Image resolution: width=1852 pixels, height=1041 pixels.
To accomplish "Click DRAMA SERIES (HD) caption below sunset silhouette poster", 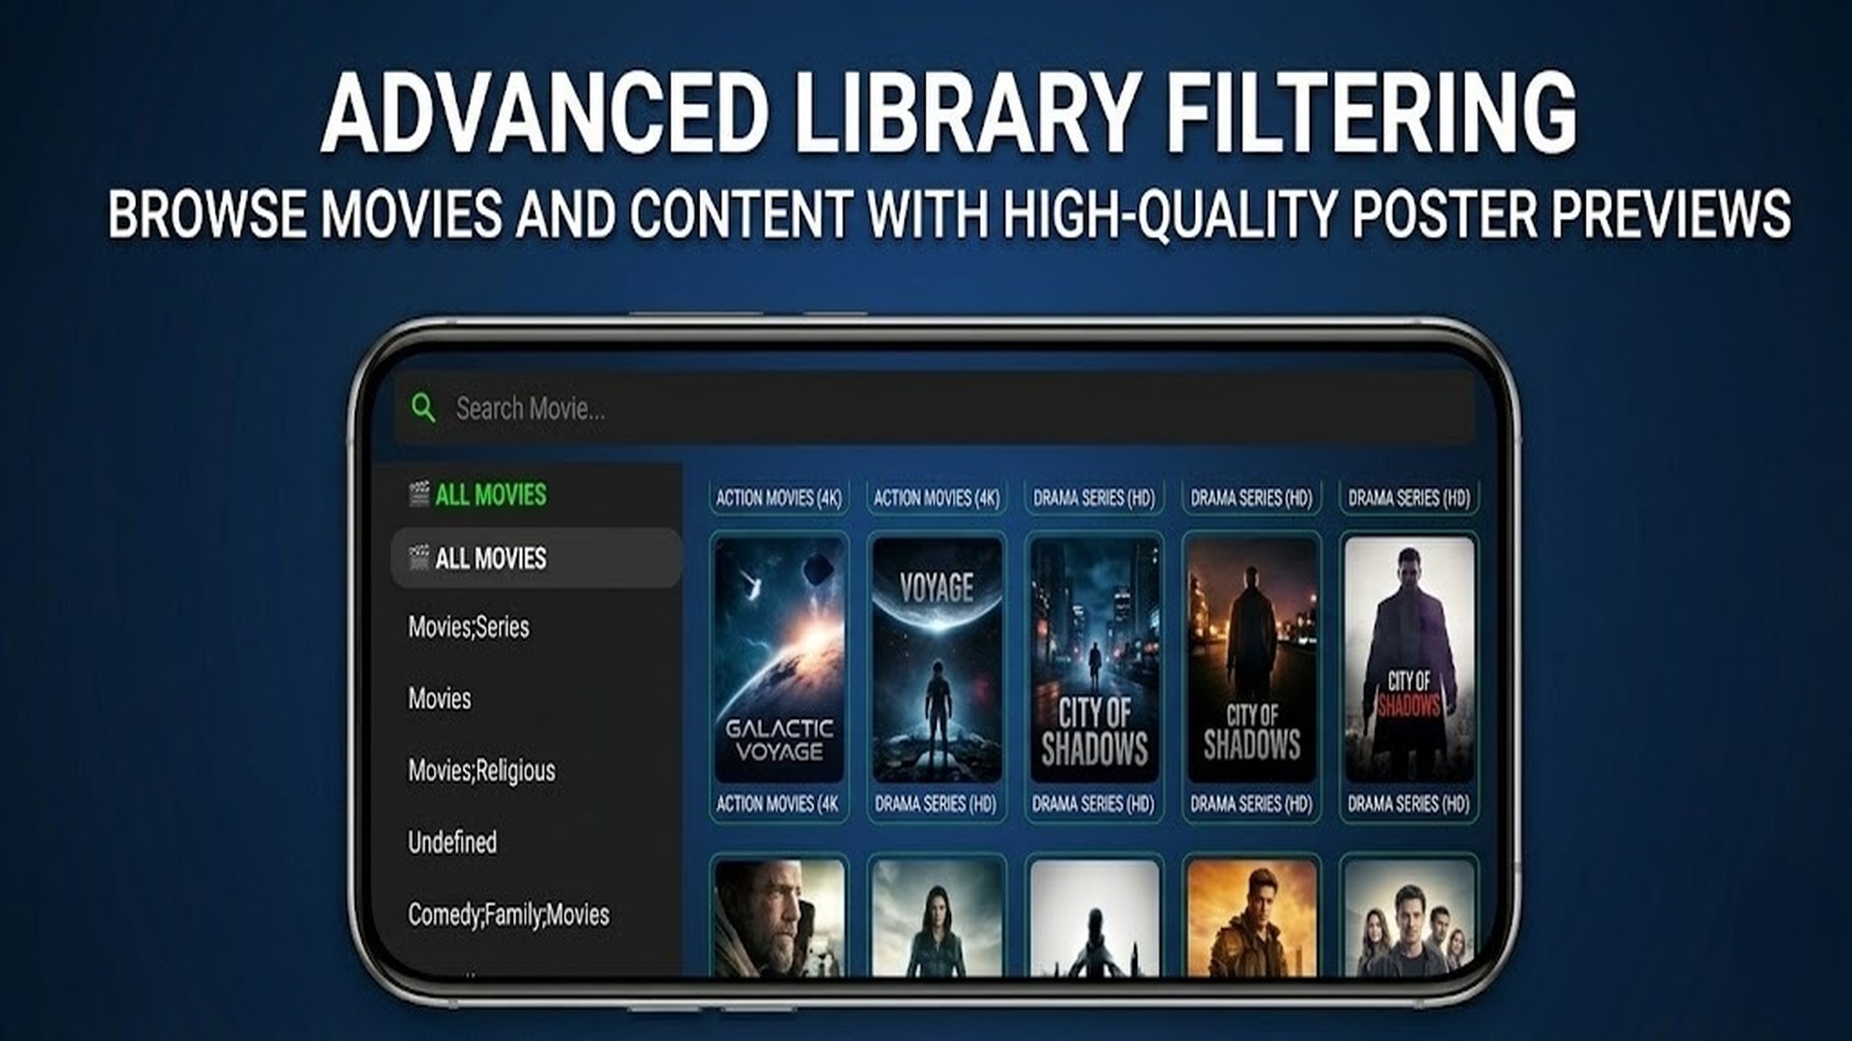I will pos(1252,803).
